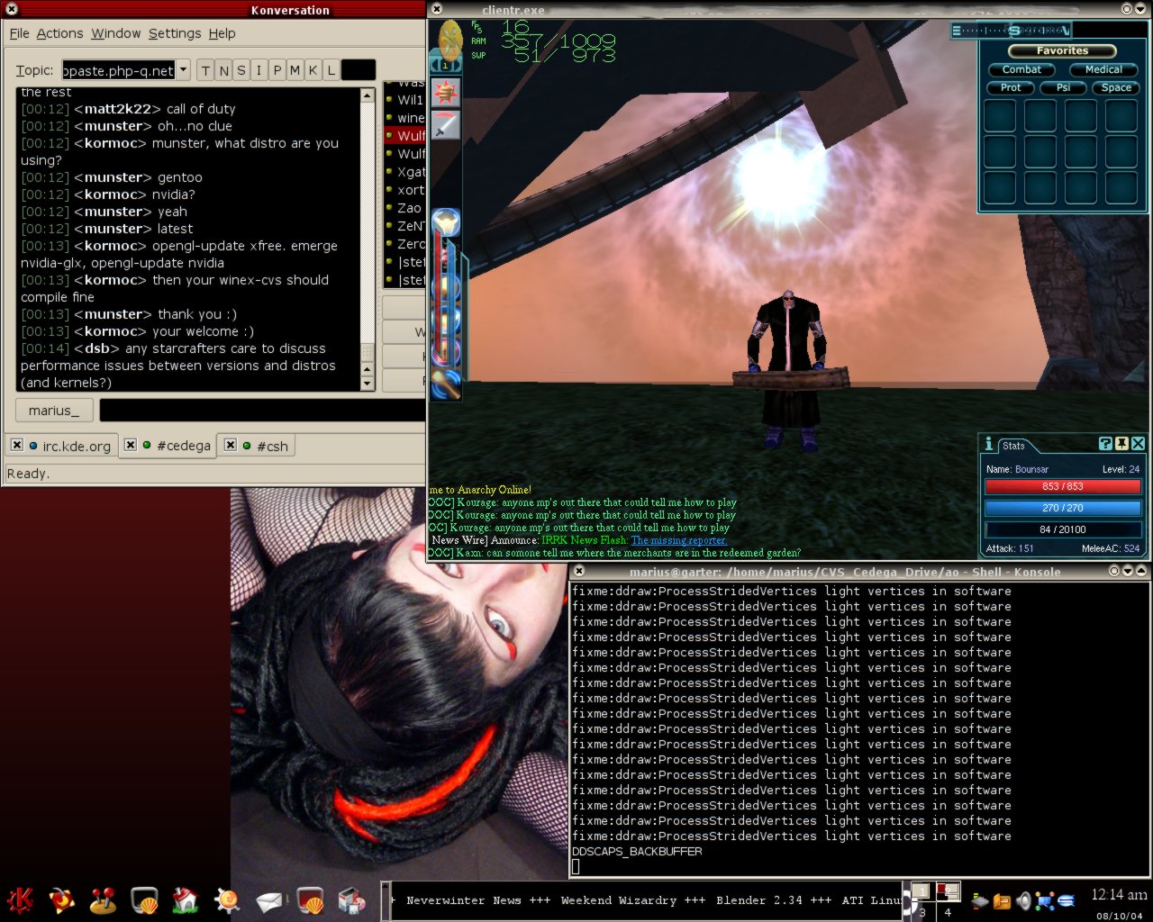
Task: Close the irc.kde.org tab with its X box
Action: point(17,445)
